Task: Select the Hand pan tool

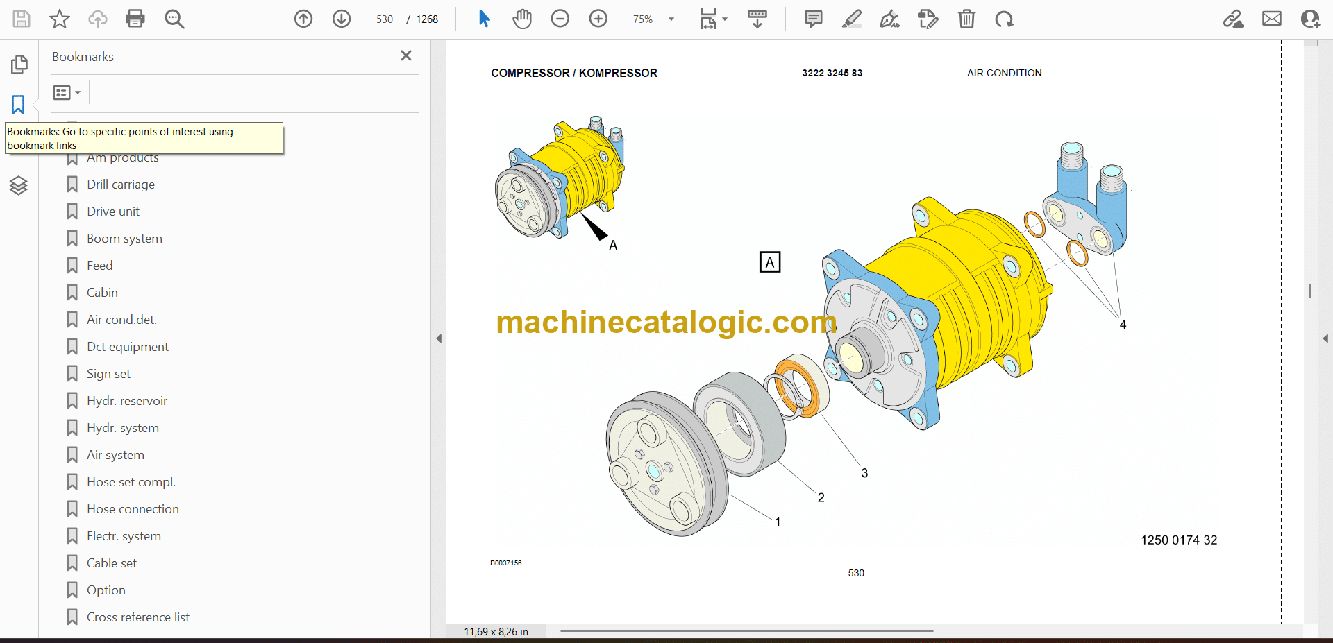Action: tap(522, 19)
